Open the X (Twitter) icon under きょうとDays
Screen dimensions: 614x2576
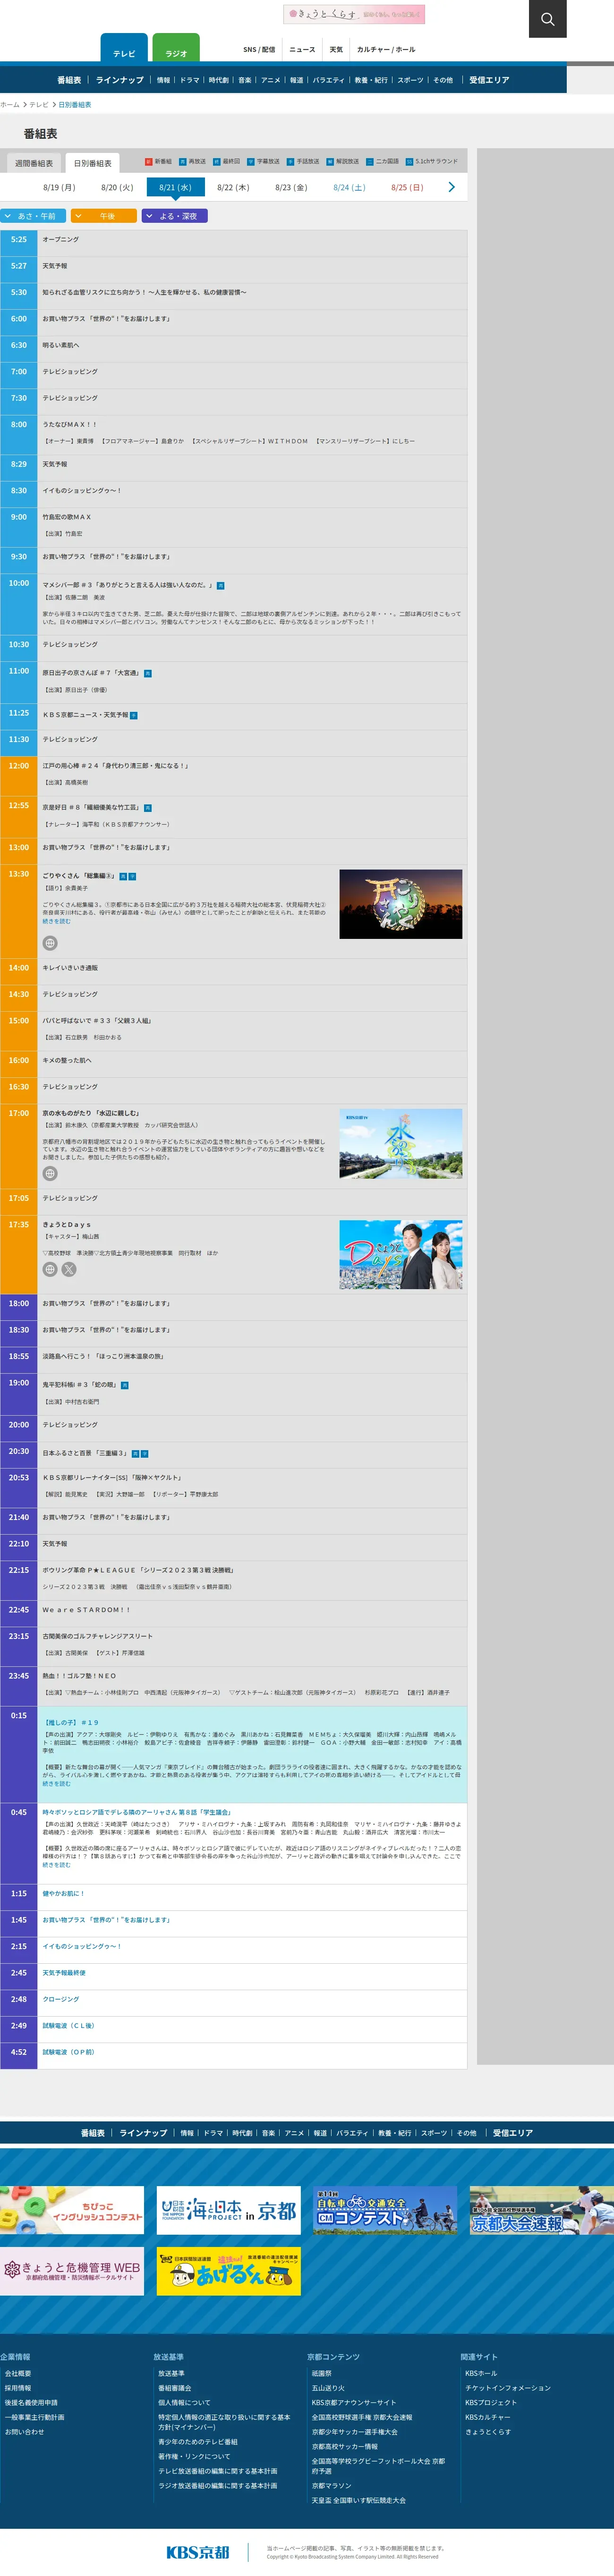[x=69, y=1269]
